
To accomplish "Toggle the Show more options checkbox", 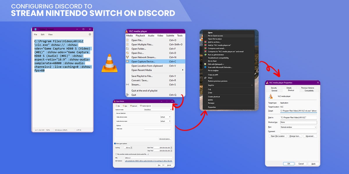I will (115, 144).
